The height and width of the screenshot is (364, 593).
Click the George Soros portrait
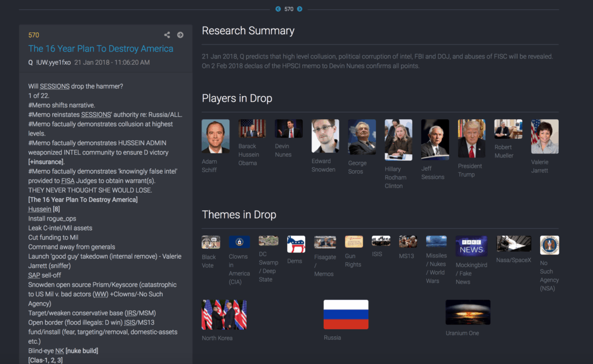click(x=361, y=137)
